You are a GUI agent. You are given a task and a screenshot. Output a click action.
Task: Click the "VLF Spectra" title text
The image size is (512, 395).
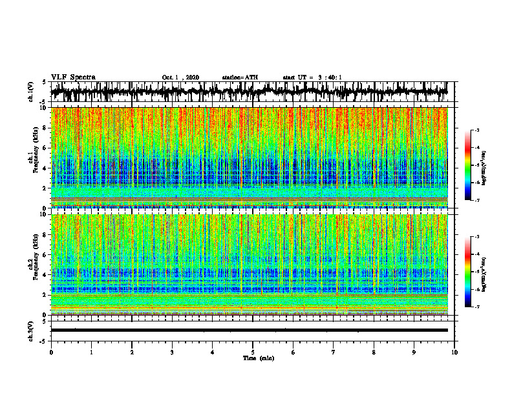click(x=73, y=77)
